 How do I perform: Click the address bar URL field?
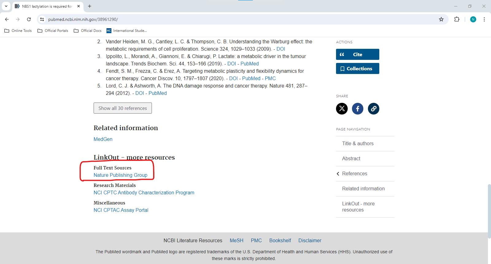click(x=239, y=19)
